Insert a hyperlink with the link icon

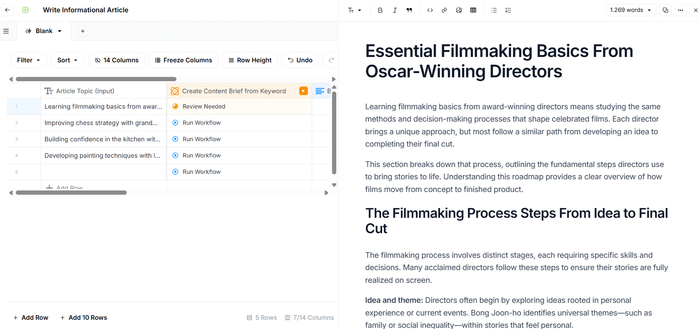[x=444, y=10]
